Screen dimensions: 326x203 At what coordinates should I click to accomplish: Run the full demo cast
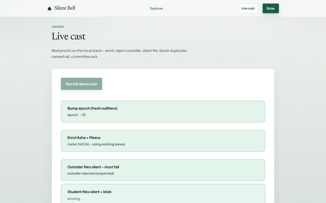tap(82, 84)
